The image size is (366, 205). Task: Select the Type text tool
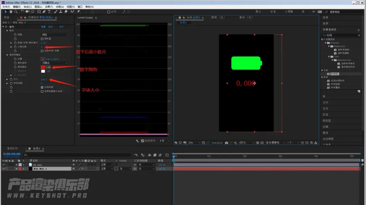coord(49,12)
